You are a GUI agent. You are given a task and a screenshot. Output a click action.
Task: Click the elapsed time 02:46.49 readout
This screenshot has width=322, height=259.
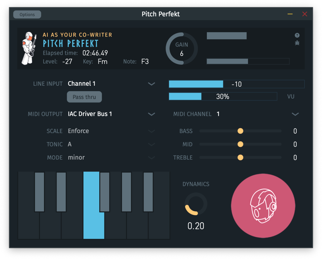click(x=95, y=53)
